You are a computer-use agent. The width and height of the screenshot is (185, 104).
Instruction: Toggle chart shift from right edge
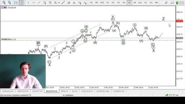coord(21,3)
